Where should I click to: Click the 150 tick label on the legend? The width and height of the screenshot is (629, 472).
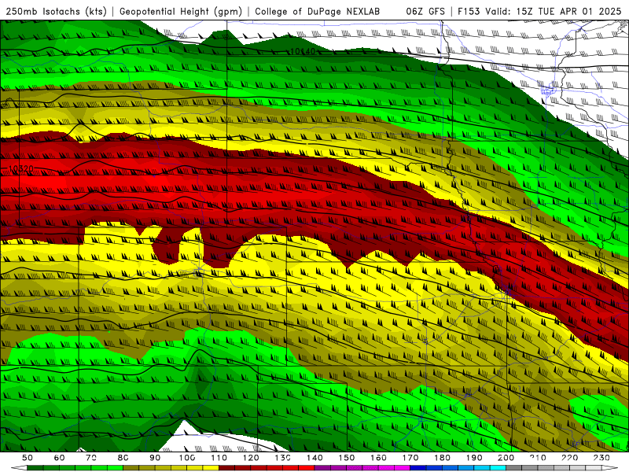coord(346,458)
